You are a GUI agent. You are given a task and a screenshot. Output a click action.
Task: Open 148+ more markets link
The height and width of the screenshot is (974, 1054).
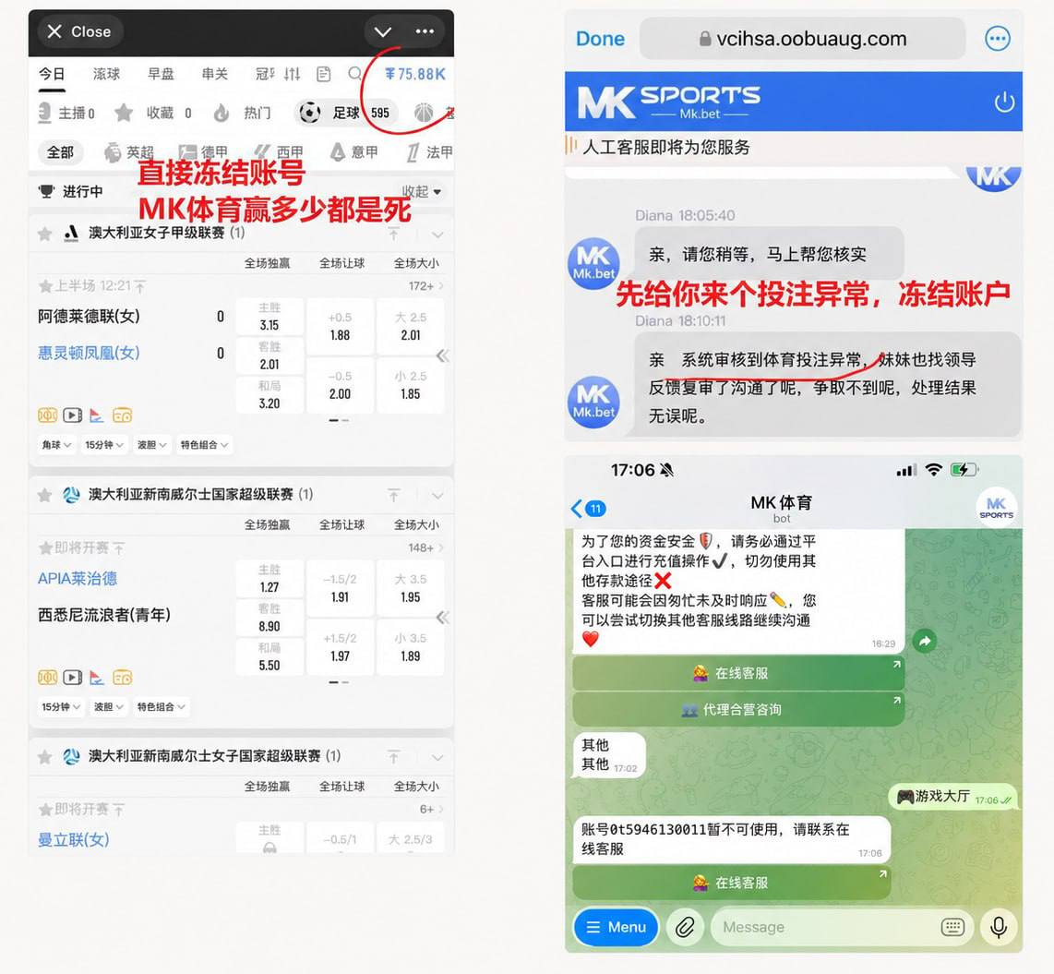click(426, 547)
